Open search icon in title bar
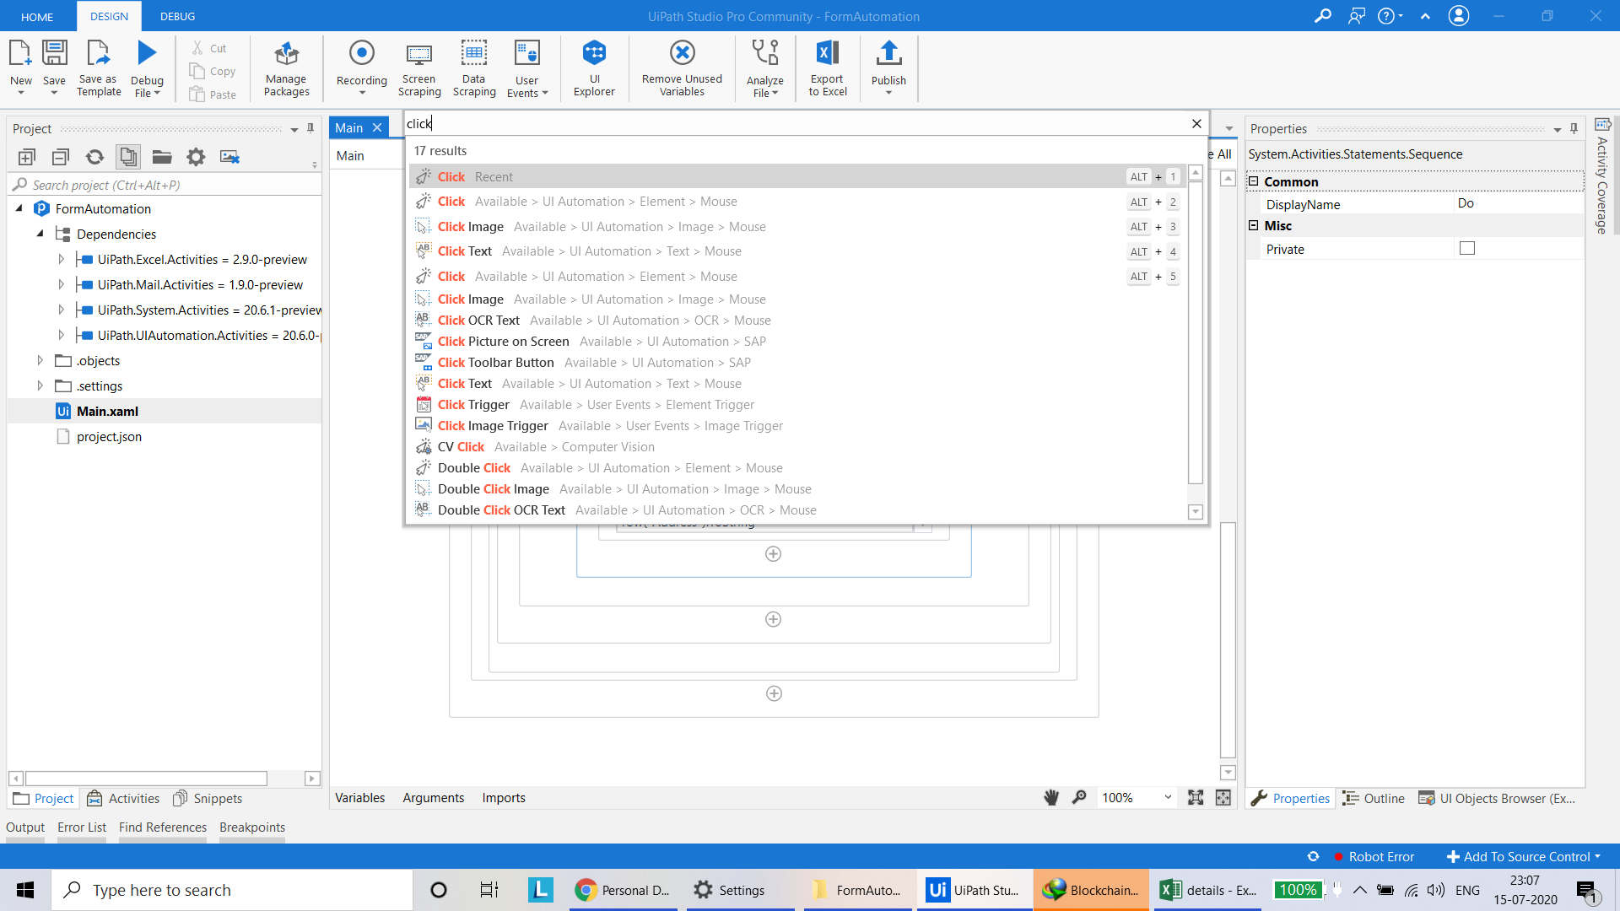This screenshot has width=1620, height=911. click(x=1322, y=16)
